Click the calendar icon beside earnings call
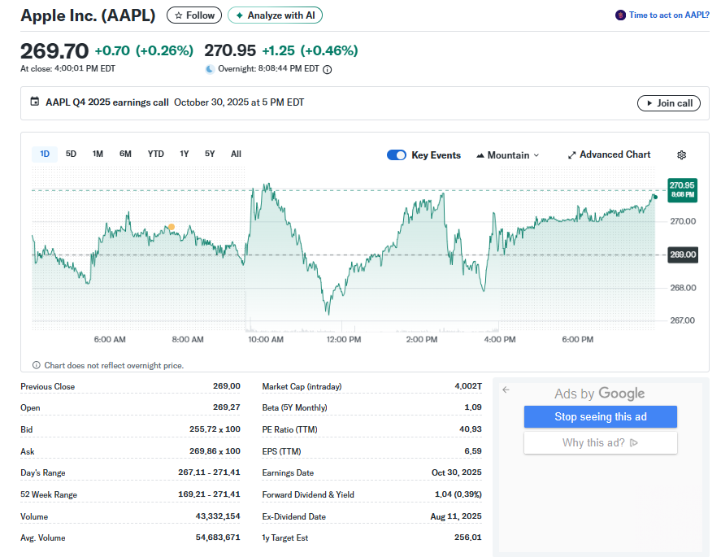This screenshot has height=557, width=721. click(35, 102)
